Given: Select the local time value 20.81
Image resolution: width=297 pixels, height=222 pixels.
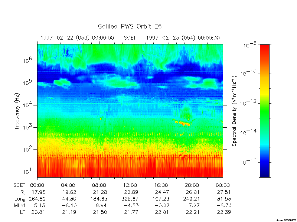Looking at the screenshot, I should [x=38, y=212].
